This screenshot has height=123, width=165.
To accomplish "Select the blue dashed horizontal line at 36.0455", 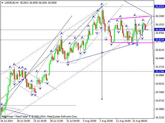I will tap(52, 30).
